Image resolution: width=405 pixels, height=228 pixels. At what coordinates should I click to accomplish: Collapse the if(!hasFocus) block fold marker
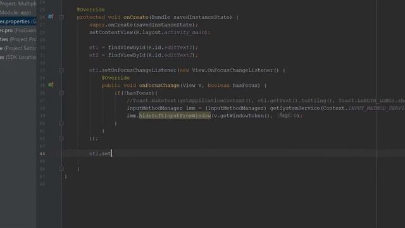click(61, 93)
